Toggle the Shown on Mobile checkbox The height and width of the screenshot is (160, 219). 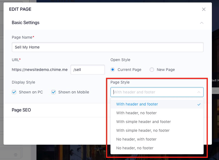click(53, 92)
